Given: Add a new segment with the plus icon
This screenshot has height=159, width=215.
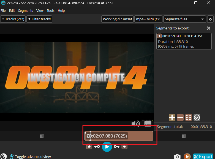Looking at the screenshot, I should click(172, 117).
